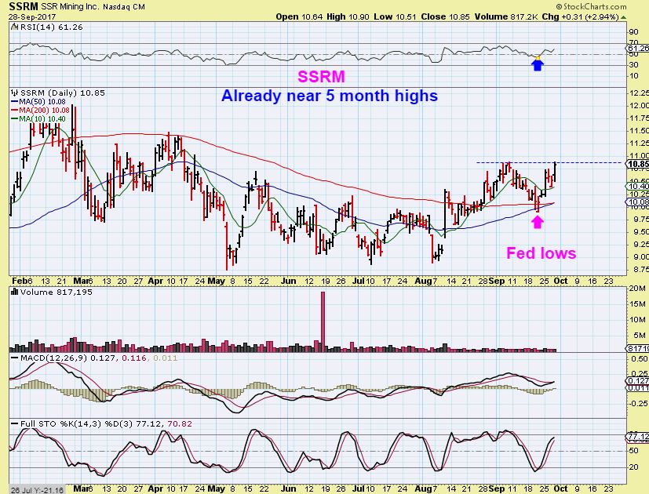
Task: Click the Open 10.64 value
Action: click(x=298, y=17)
